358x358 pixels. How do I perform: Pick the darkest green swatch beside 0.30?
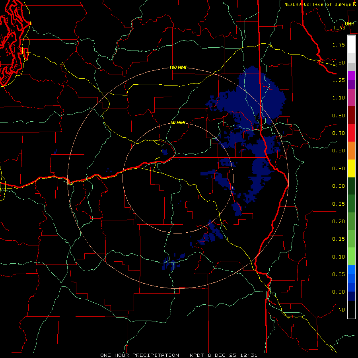coord(351,186)
